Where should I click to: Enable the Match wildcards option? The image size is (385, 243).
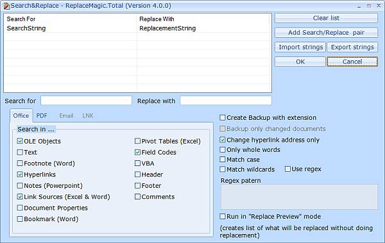click(x=223, y=169)
